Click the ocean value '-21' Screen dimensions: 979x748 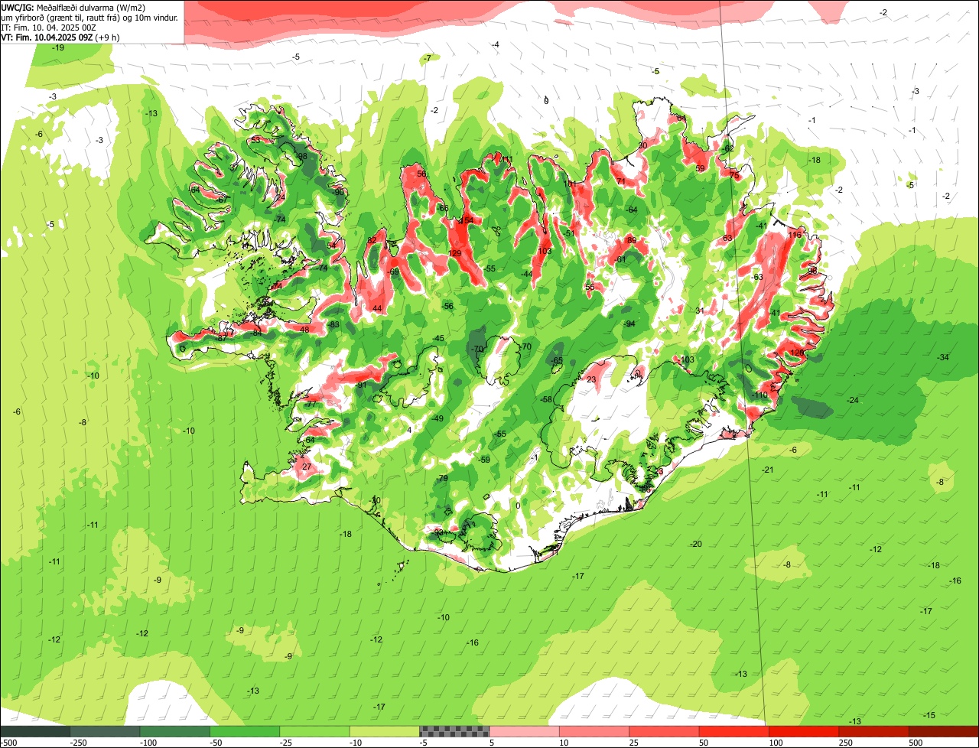[x=768, y=470]
